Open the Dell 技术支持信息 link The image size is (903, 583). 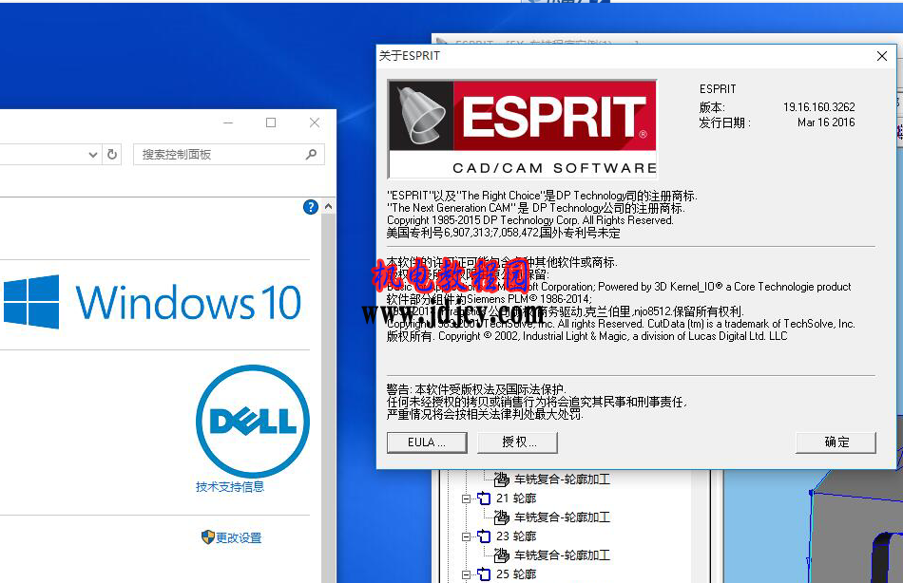(x=230, y=487)
